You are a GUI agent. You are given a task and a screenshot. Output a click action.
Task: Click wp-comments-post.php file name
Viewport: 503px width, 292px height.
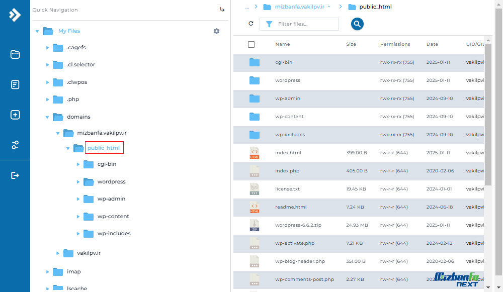coord(304,279)
